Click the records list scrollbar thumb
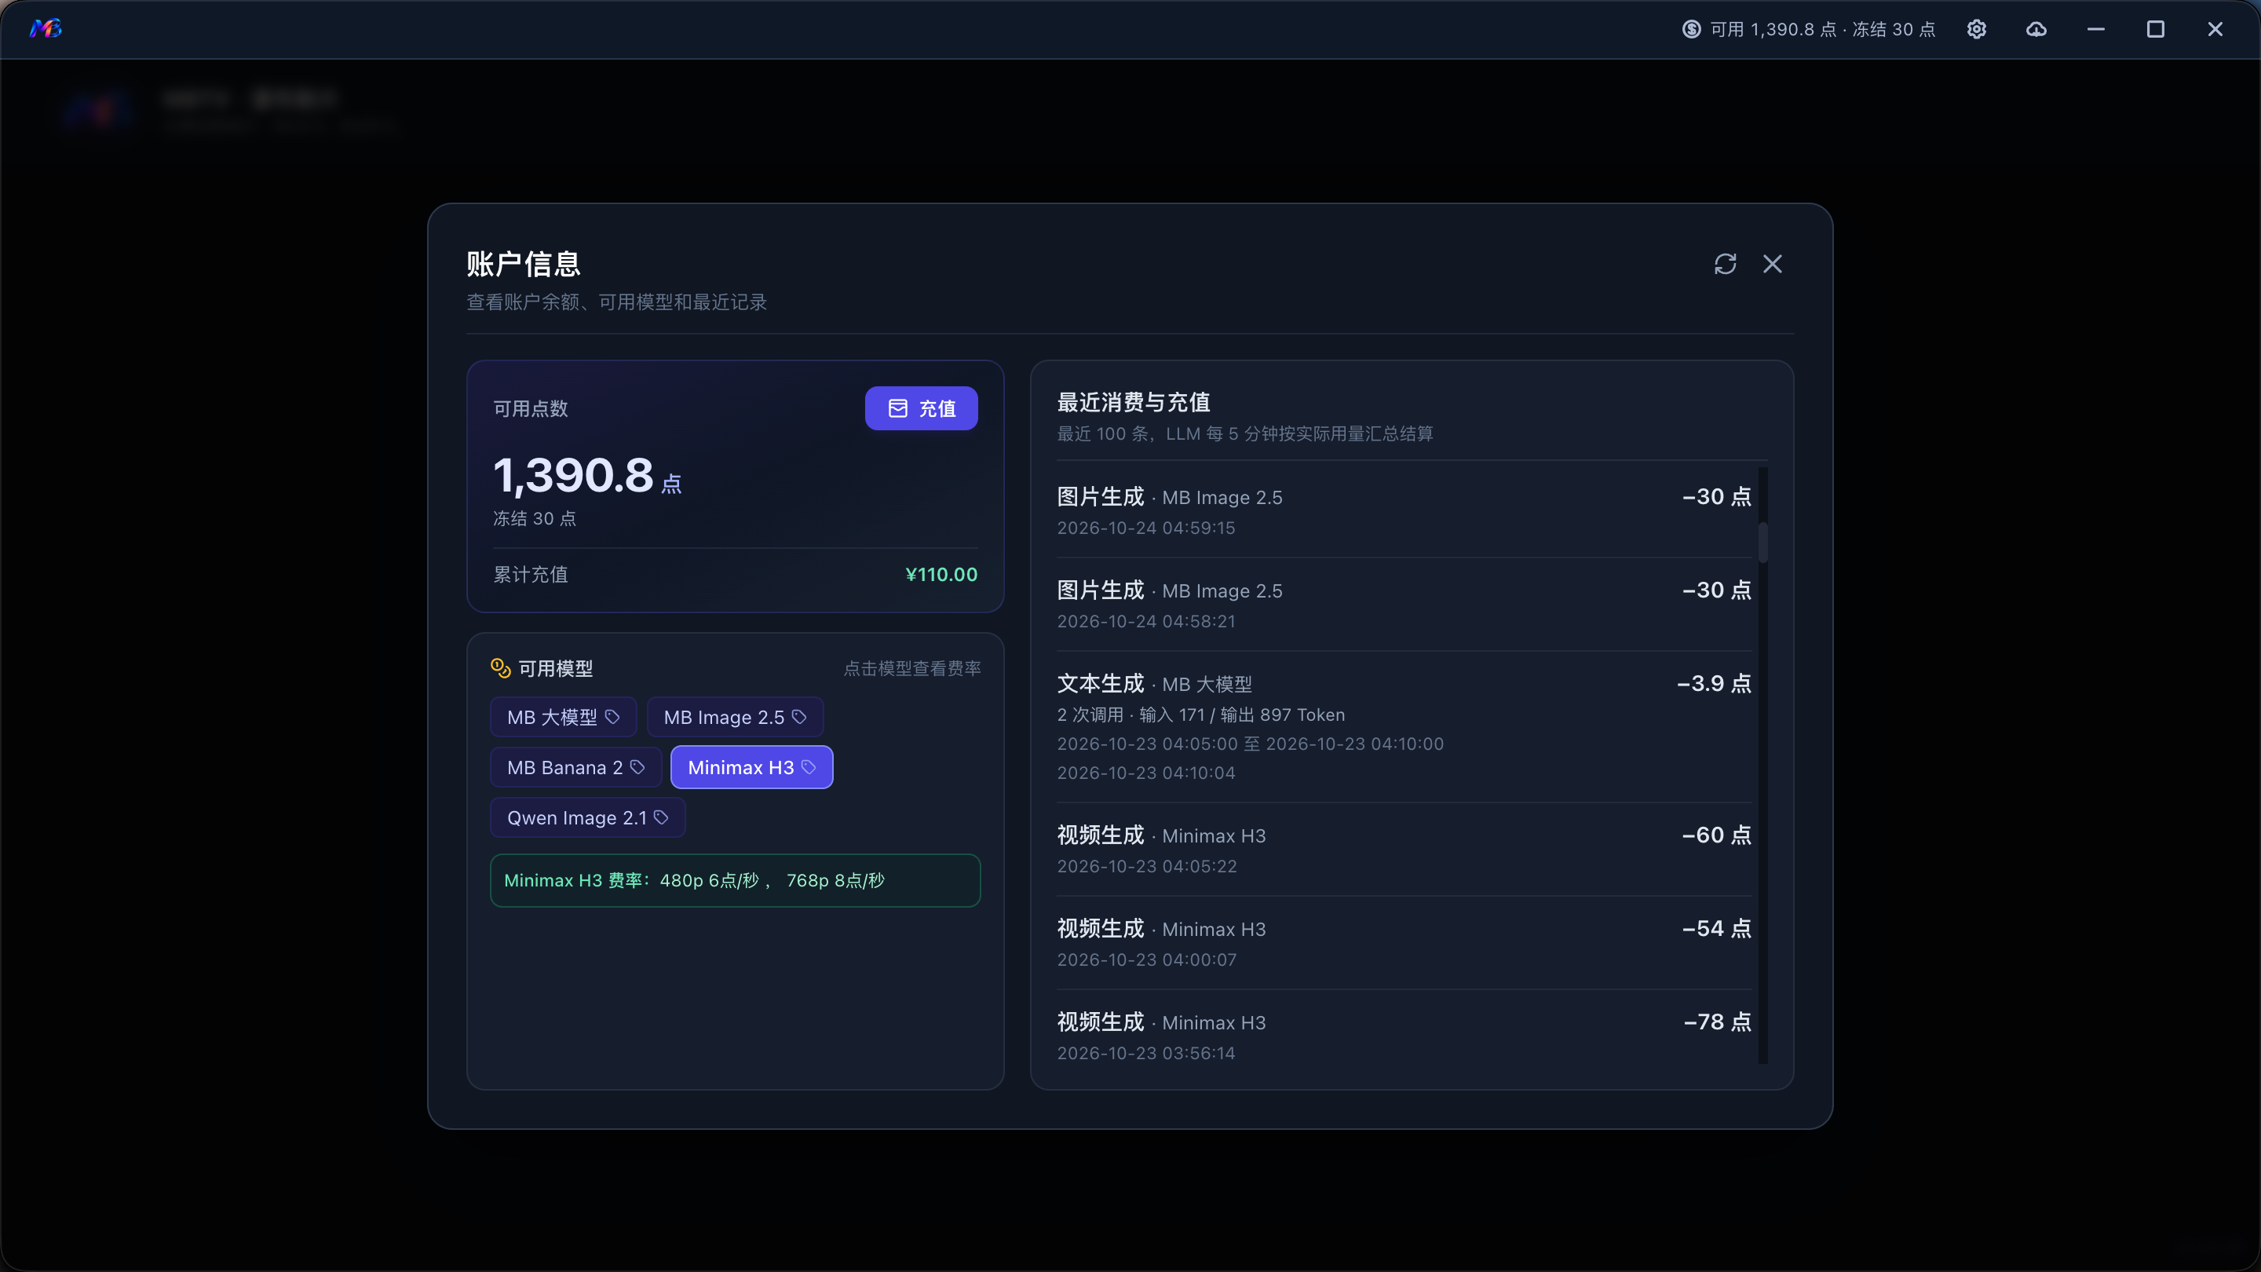This screenshot has height=1272, width=2261. click(1763, 542)
